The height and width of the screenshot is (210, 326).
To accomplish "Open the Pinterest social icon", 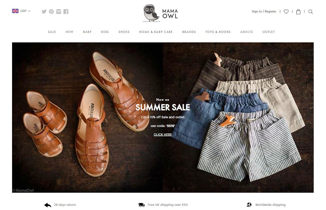I will pyautogui.click(x=51, y=11).
